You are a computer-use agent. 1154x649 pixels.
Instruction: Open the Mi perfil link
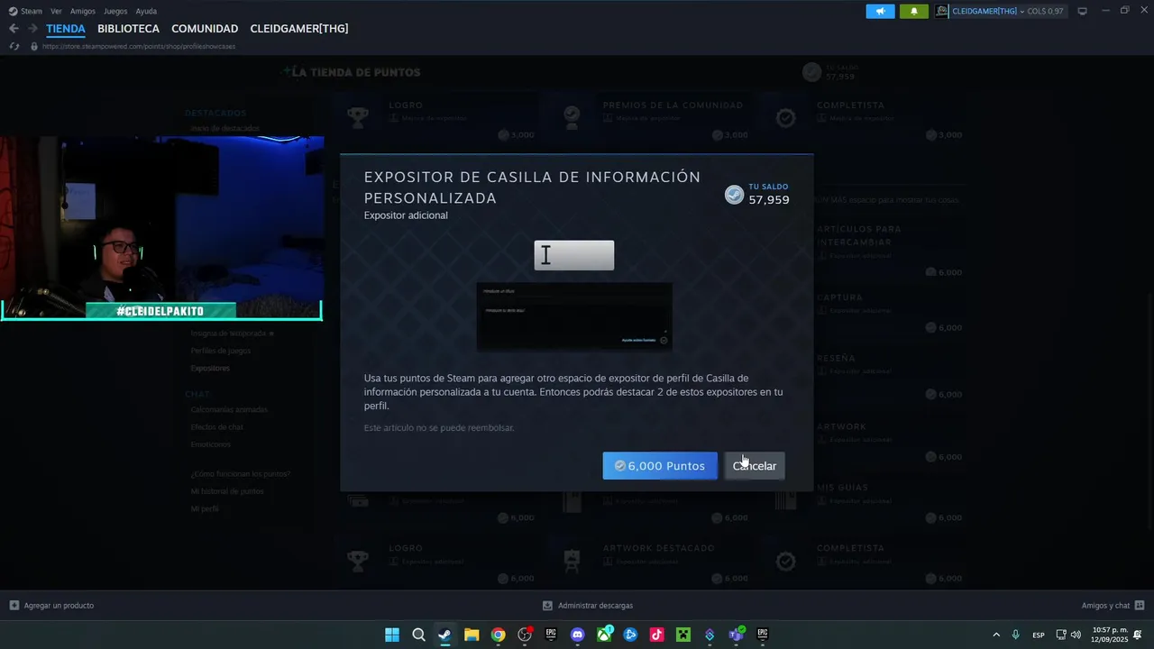coord(205,508)
